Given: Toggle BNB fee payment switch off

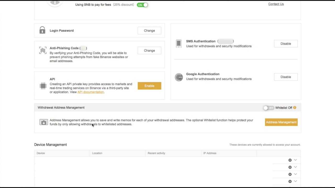Looking at the screenshot, I should [142, 5].
